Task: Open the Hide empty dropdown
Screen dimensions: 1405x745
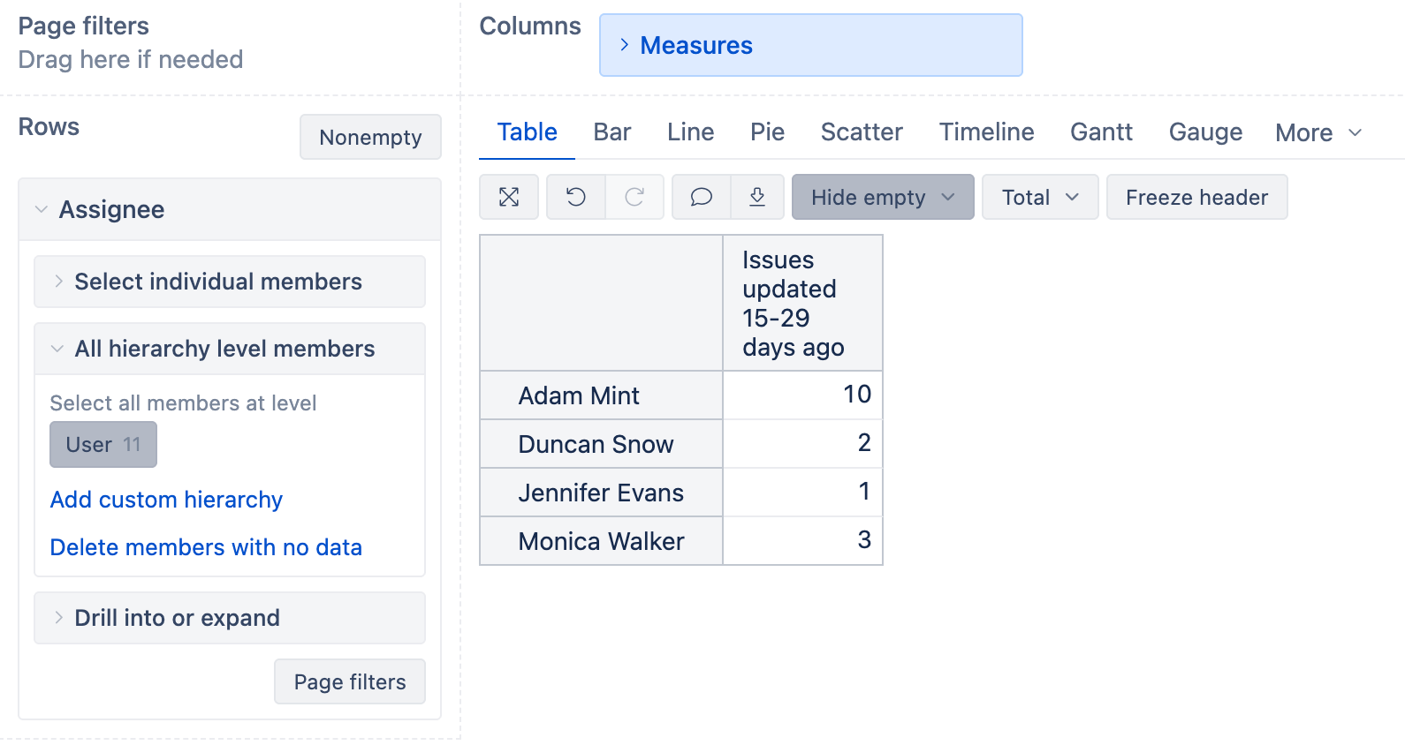Action: click(x=882, y=197)
